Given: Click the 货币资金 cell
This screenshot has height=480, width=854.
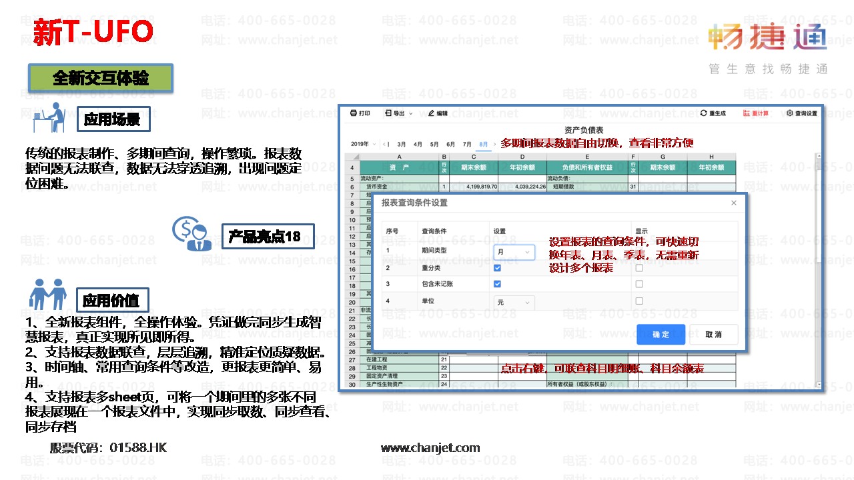Looking at the screenshot, I should 399,187.
